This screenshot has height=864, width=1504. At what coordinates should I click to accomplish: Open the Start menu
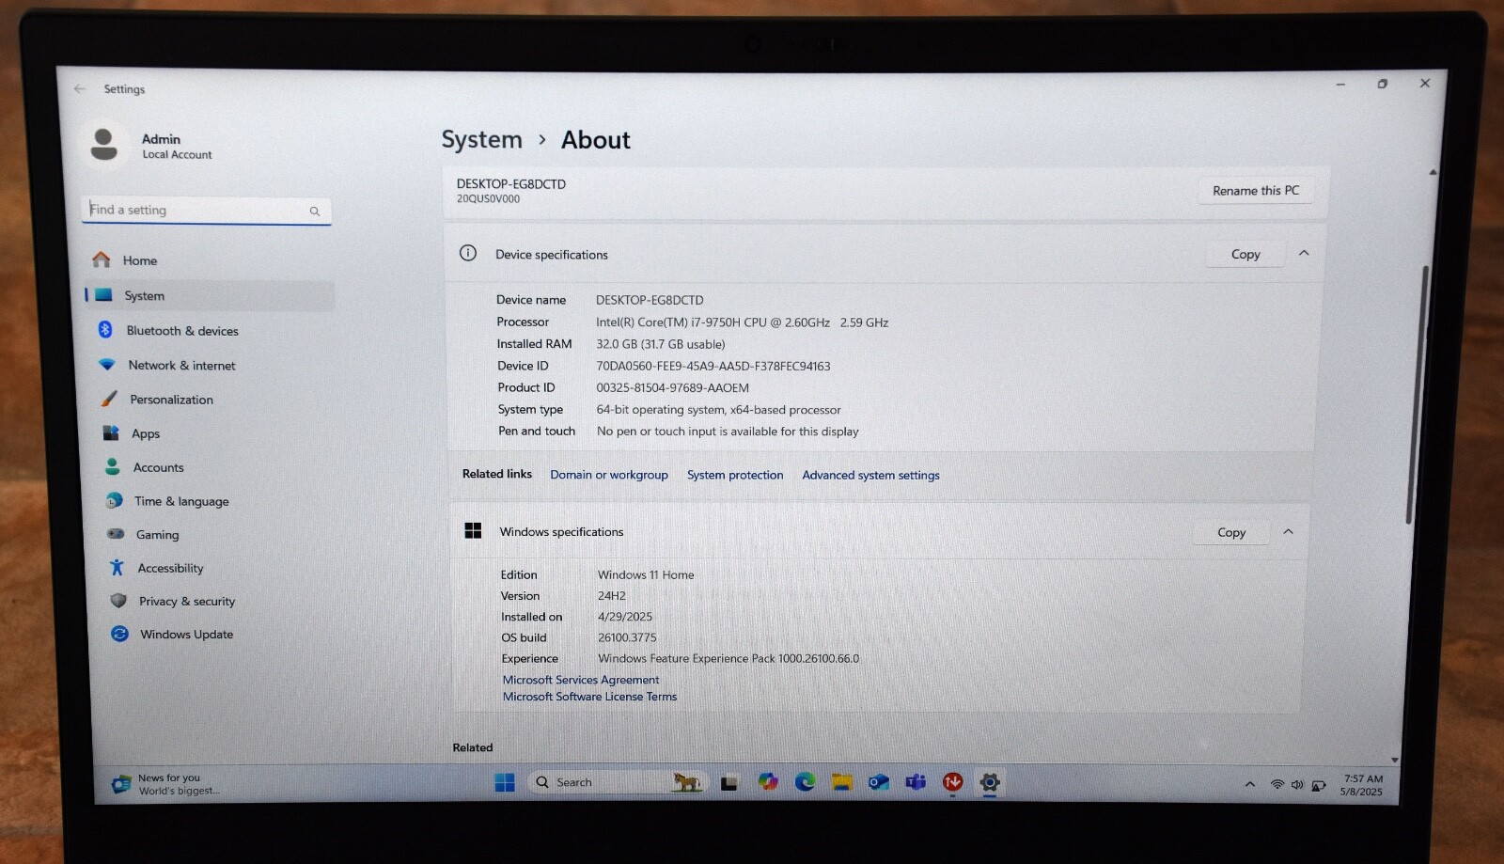(x=505, y=782)
